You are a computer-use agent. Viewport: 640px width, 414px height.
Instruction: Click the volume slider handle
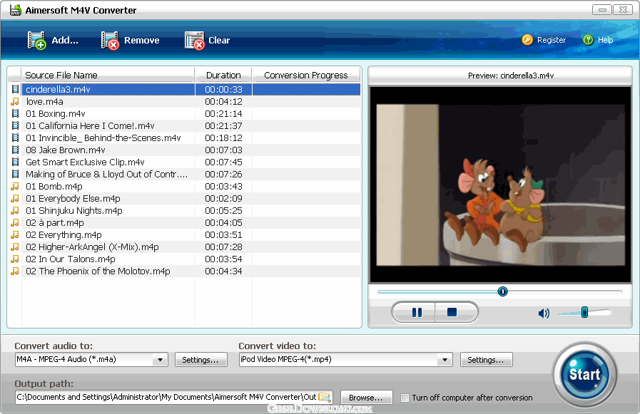[584, 313]
